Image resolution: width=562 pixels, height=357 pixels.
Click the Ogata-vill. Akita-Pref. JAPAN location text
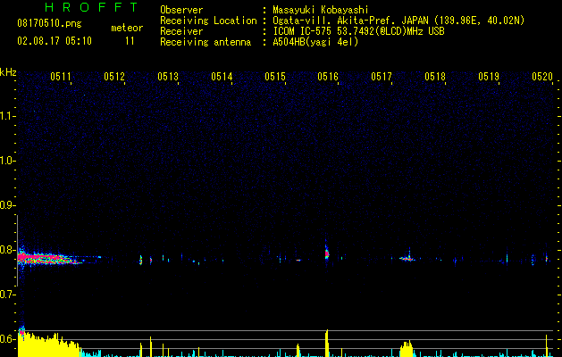pyautogui.click(x=398, y=21)
